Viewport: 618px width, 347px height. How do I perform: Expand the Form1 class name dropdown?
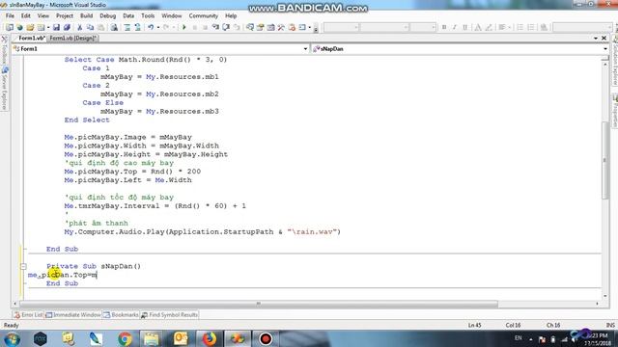[x=305, y=49]
